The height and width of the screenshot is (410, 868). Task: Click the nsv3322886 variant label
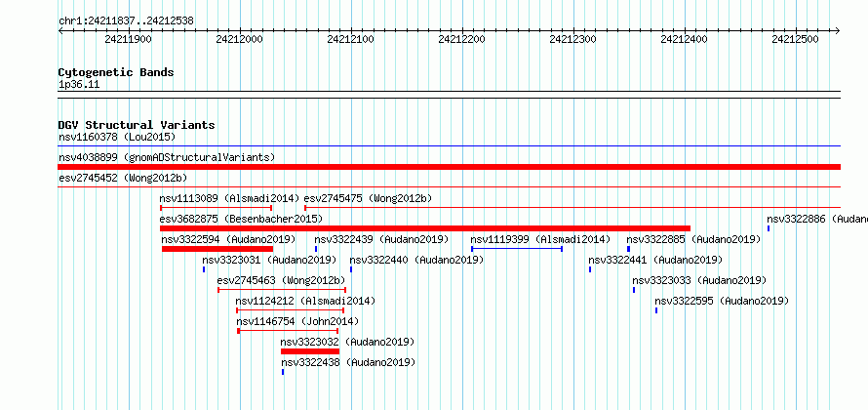click(x=817, y=219)
